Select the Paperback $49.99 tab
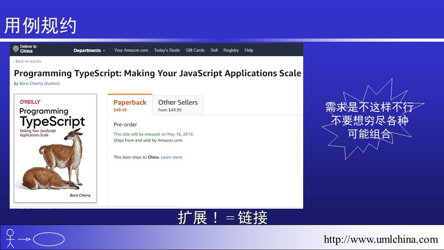 (x=130, y=105)
